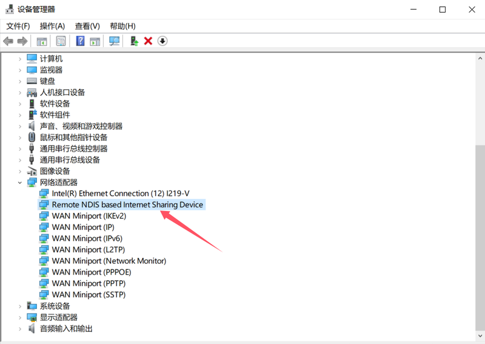
Task: Click the Properties toolbar icon
Action: point(61,41)
